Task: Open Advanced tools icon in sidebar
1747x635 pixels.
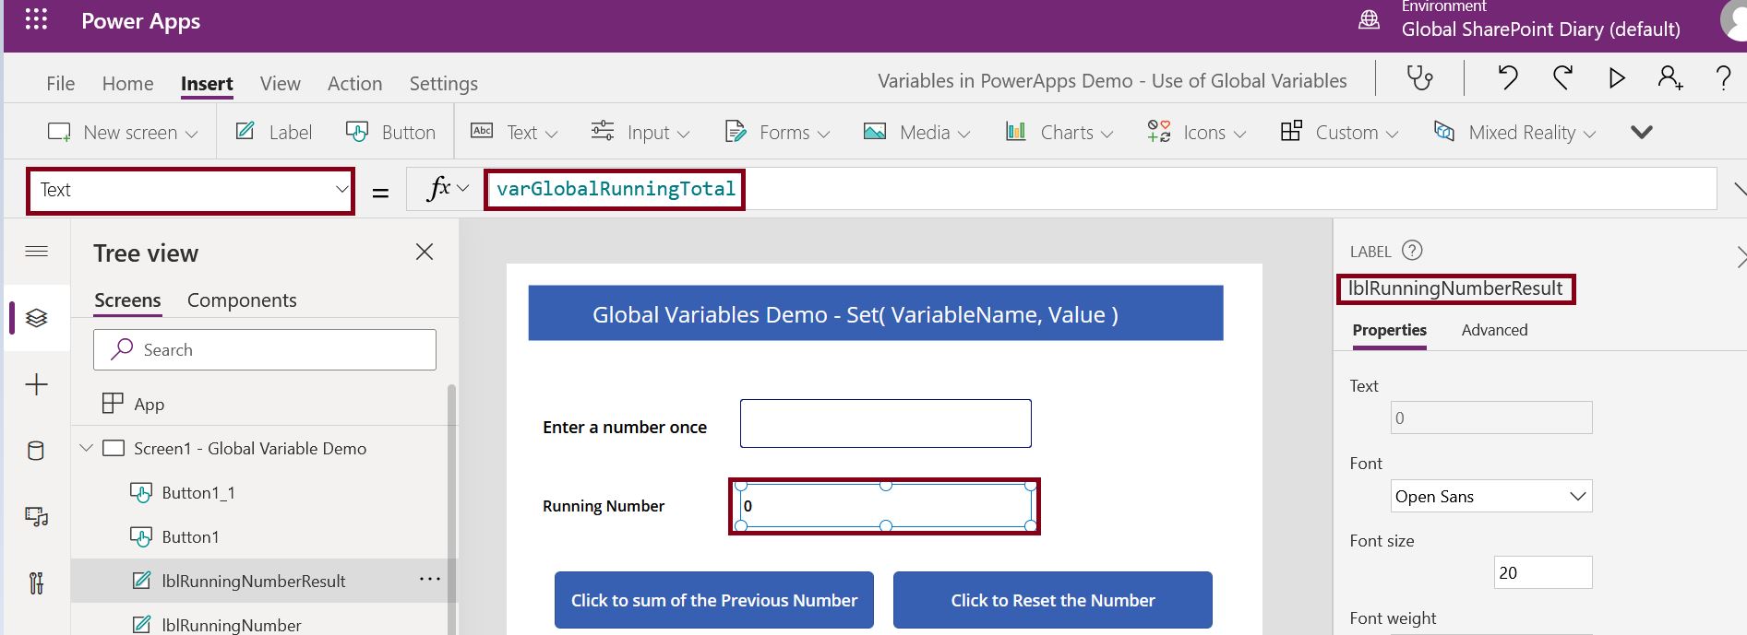Action: click(37, 583)
